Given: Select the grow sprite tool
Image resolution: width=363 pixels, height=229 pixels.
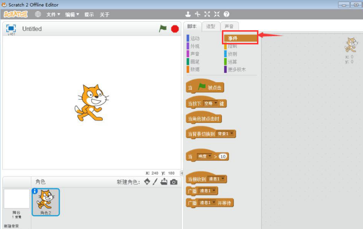Looking at the screenshot, I should pyautogui.click(x=207, y=14).
